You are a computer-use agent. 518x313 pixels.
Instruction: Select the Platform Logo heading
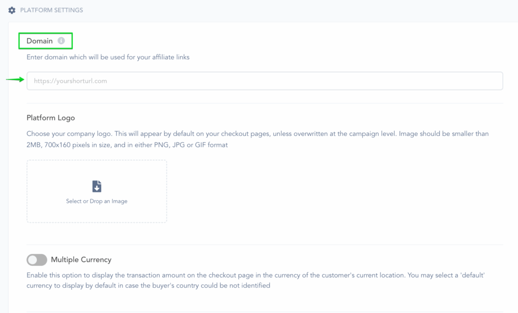click(x=51, y=117)
